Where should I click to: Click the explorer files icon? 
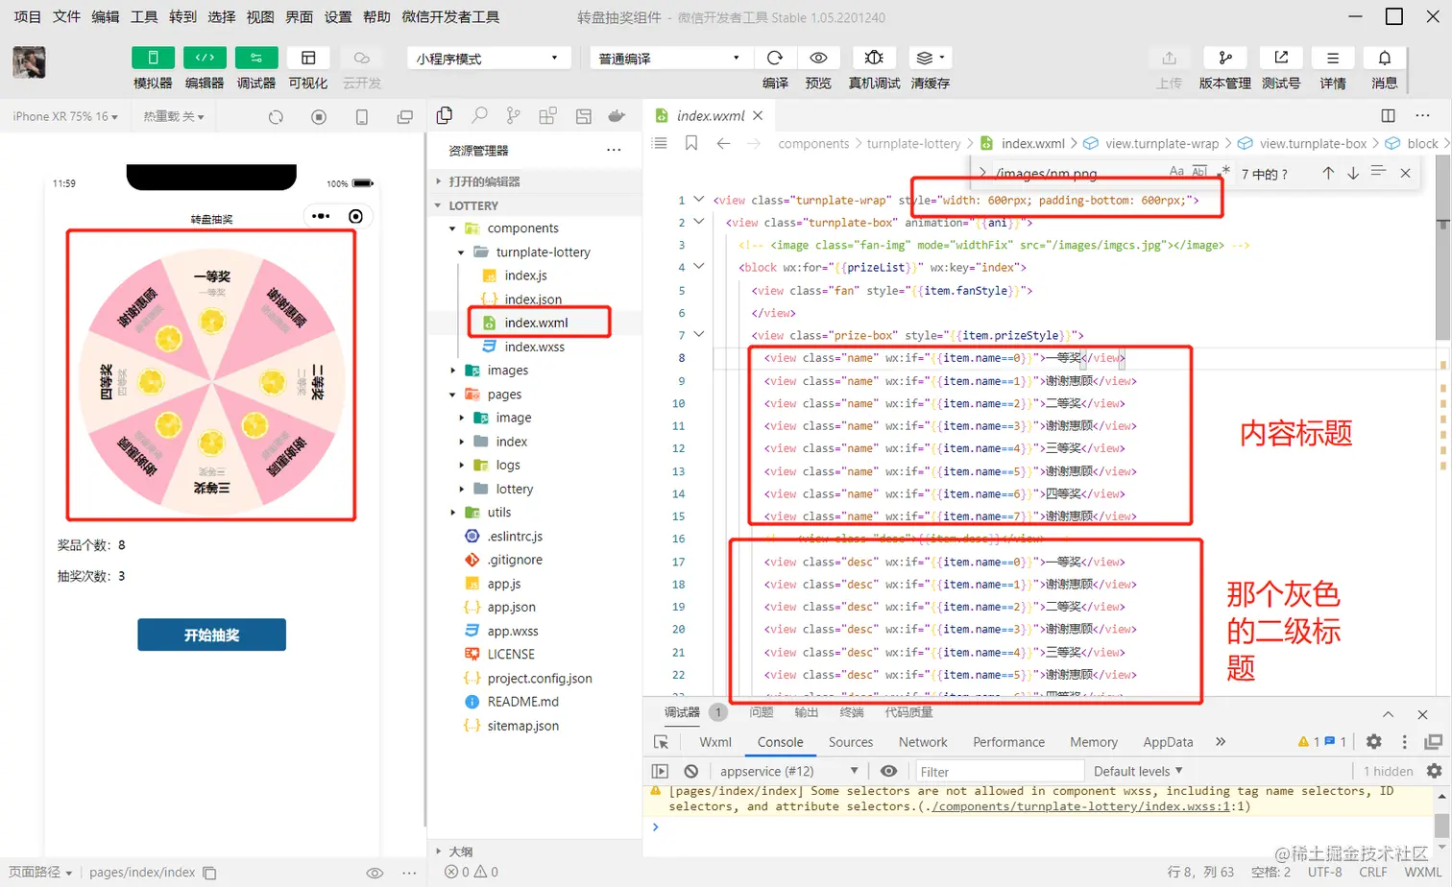(x=445, y=116)
